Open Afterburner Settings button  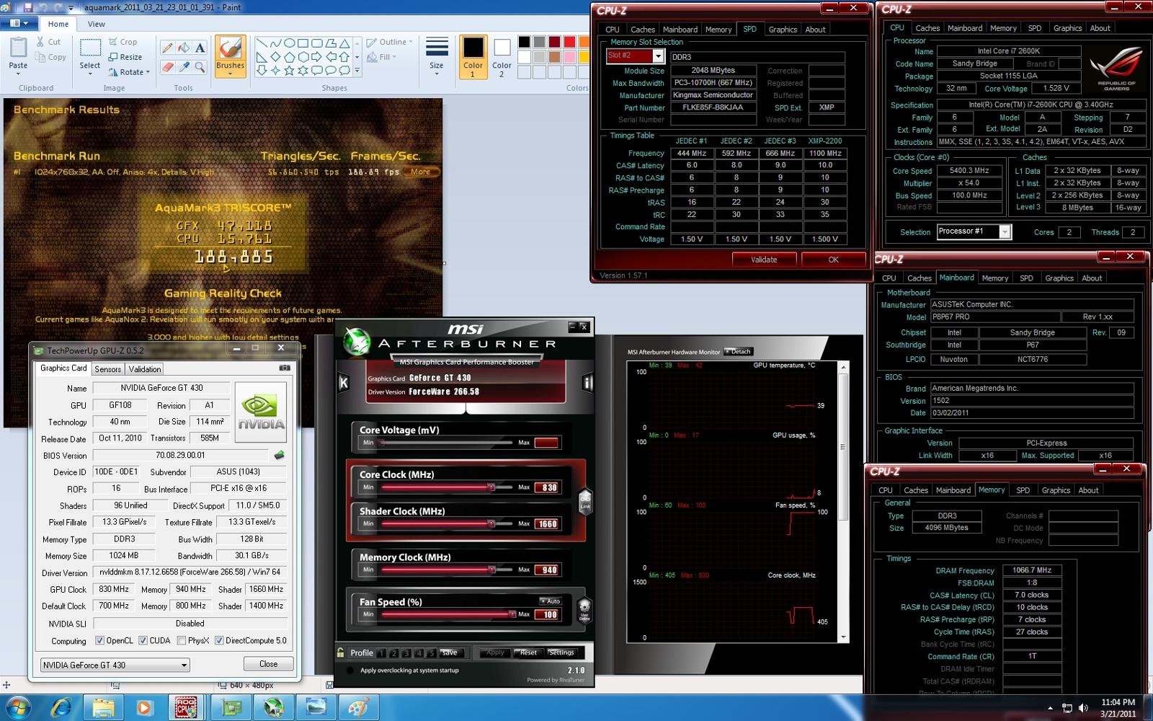561,653
